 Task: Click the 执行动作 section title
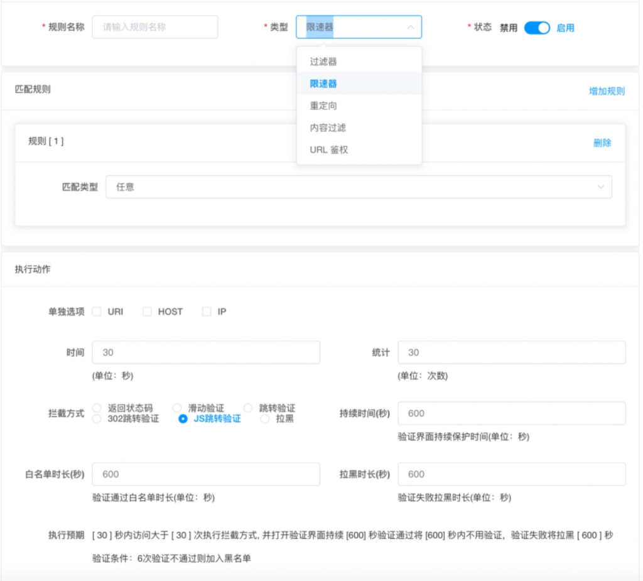point(33,269)
